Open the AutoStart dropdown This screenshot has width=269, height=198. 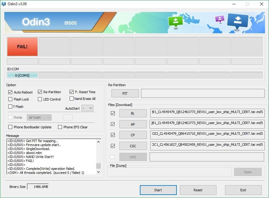click(88, 108)
